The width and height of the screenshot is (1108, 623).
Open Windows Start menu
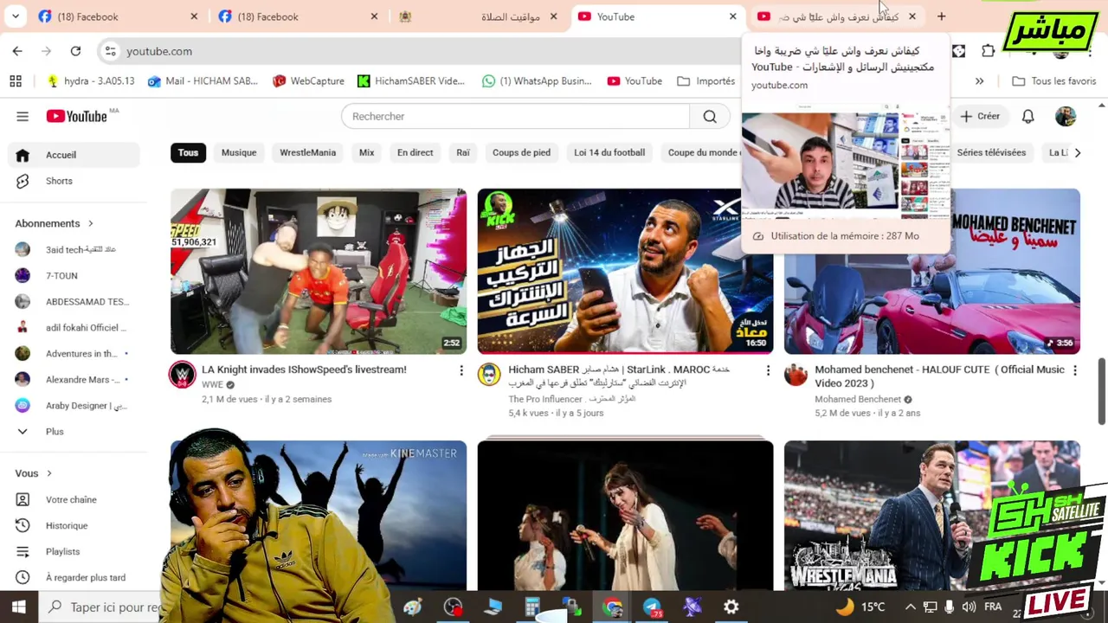point(18,607)
